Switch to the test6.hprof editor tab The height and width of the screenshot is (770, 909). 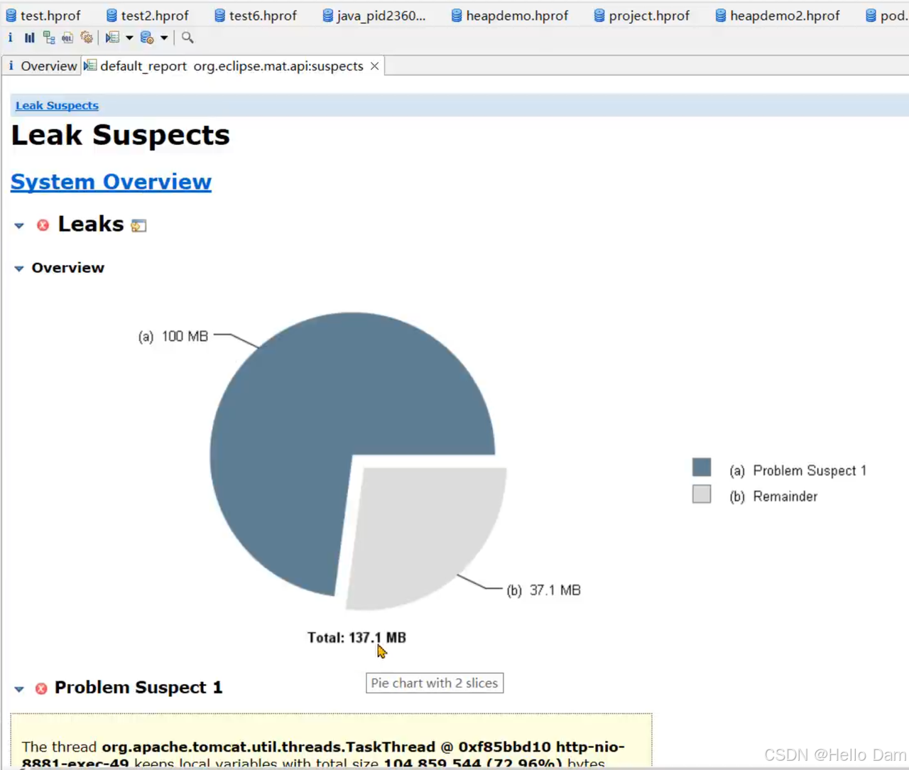click(256, 15)
